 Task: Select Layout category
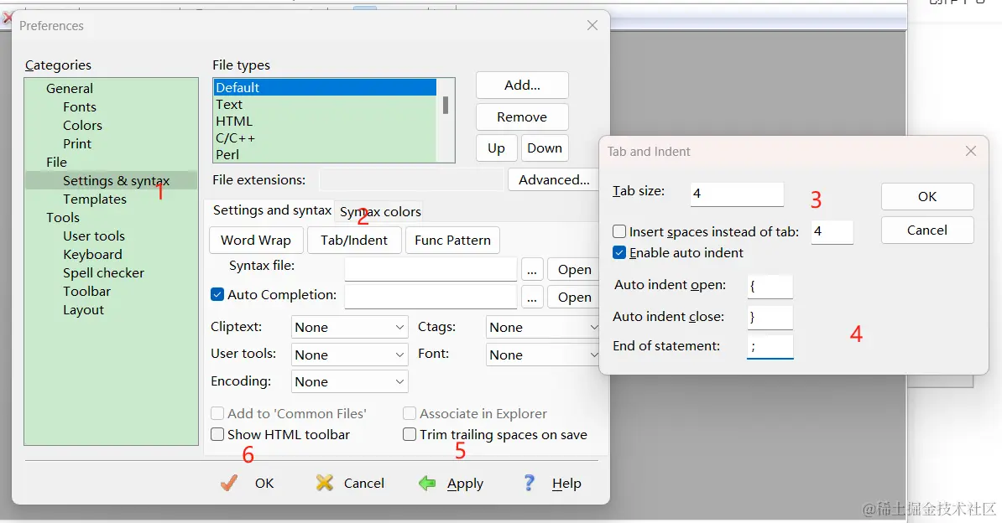pos(83,310)
